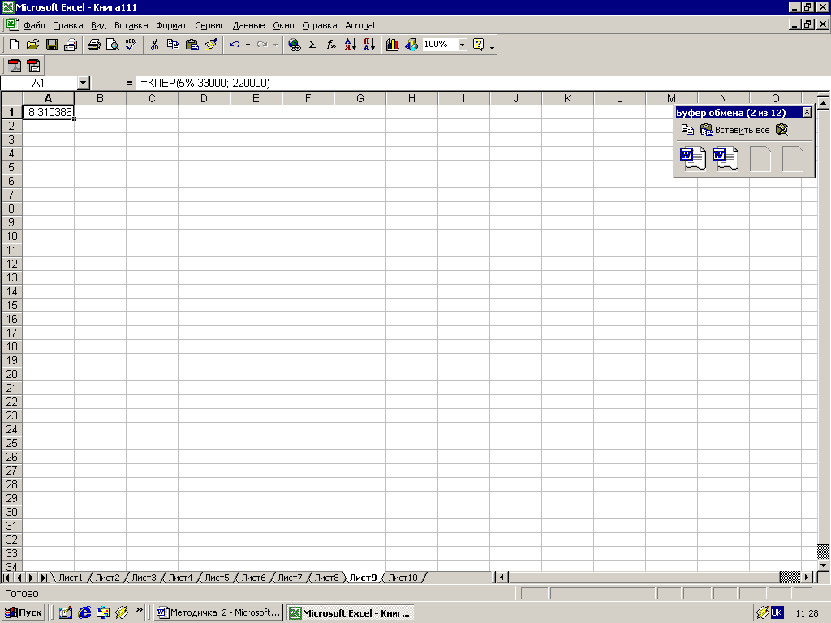
Task: Save the workbook with floppy disk icon
Action: click(x=51, y=45)
